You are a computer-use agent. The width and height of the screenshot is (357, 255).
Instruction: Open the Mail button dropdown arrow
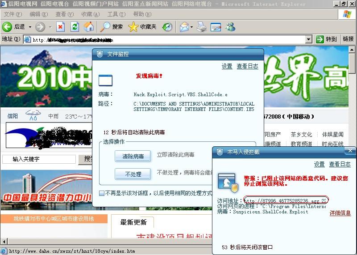(192, 27)
